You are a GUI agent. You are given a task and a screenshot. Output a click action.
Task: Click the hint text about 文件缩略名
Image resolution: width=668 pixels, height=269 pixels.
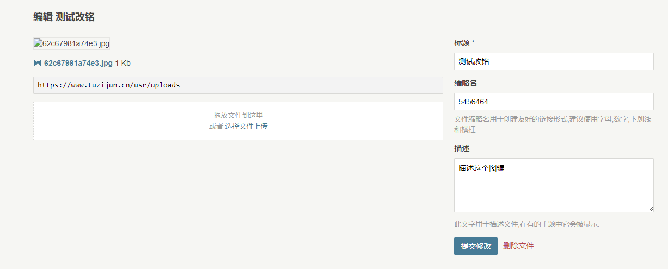coord(553,124)
